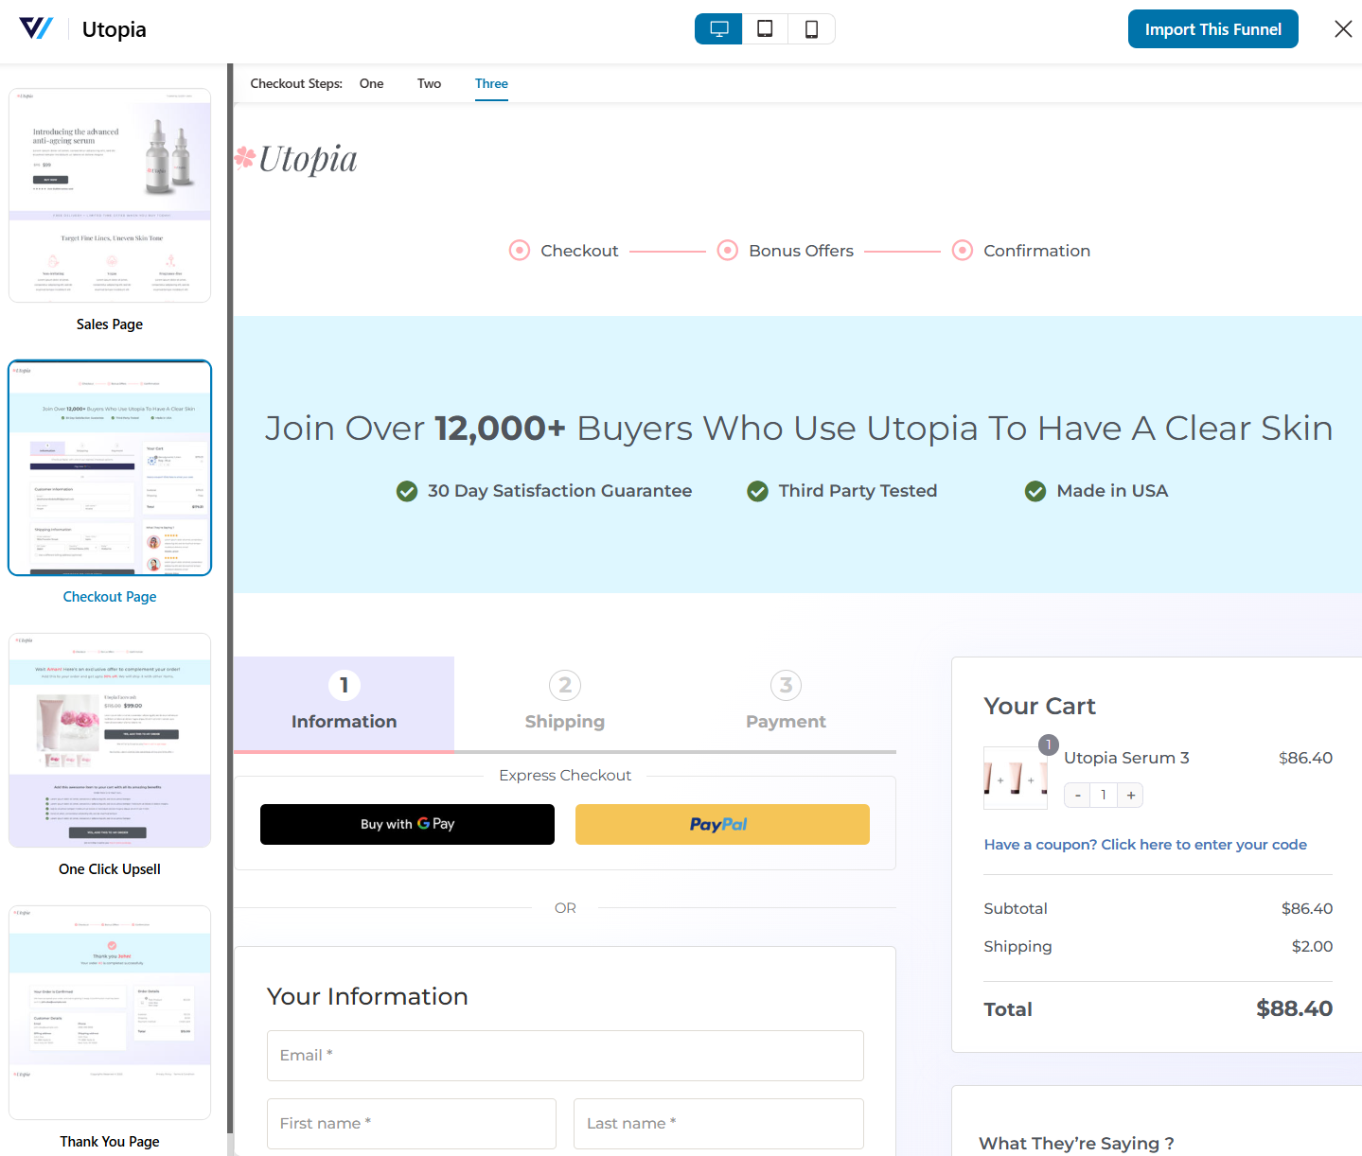
Task: Click the cart item count badge
Action: tap(1048, 745)
